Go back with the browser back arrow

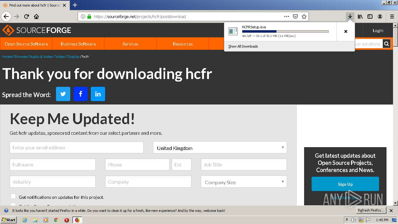pos(6,16)
